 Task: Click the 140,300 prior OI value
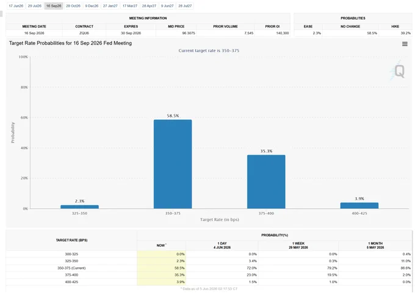283,33
